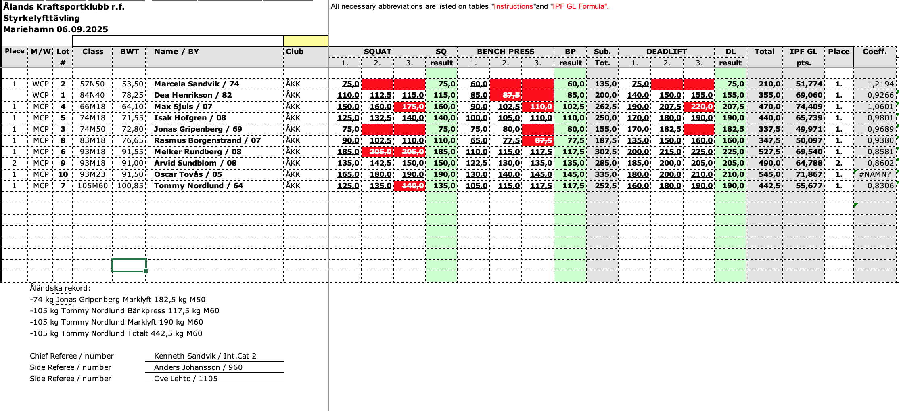Click Max Sjuls' failed 220,0 deadlift attempt

[x=699, y=107]
